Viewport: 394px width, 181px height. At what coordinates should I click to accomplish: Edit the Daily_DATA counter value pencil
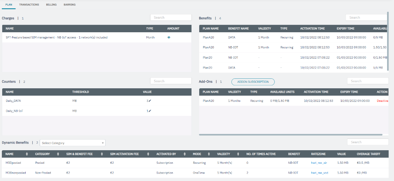pyautogui.click(x=150, y=100)
